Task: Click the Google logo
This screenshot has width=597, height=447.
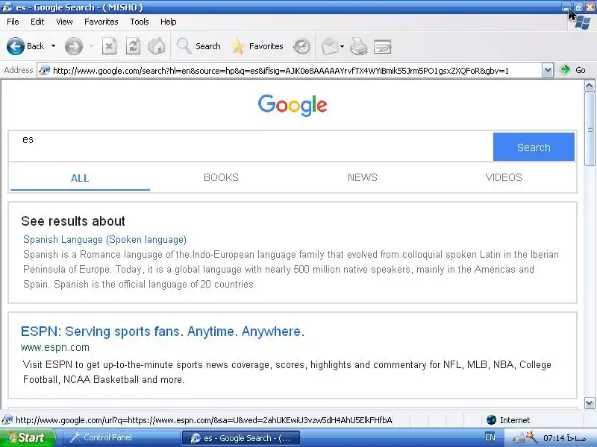Action: pyautogui.click(x=293, y=105)
